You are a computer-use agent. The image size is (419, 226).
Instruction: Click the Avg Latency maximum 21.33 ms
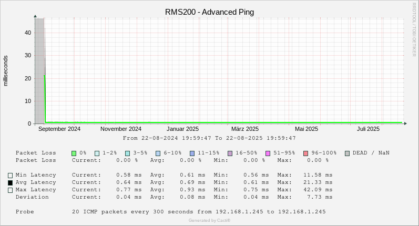pyautogui.click(x=318, y=182)
